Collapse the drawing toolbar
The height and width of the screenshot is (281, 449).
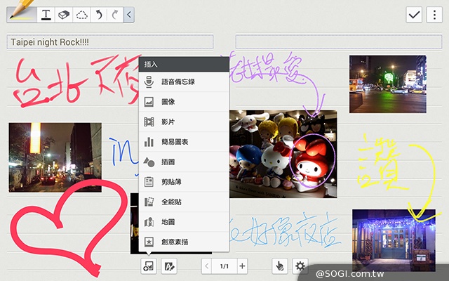point(129,14)
